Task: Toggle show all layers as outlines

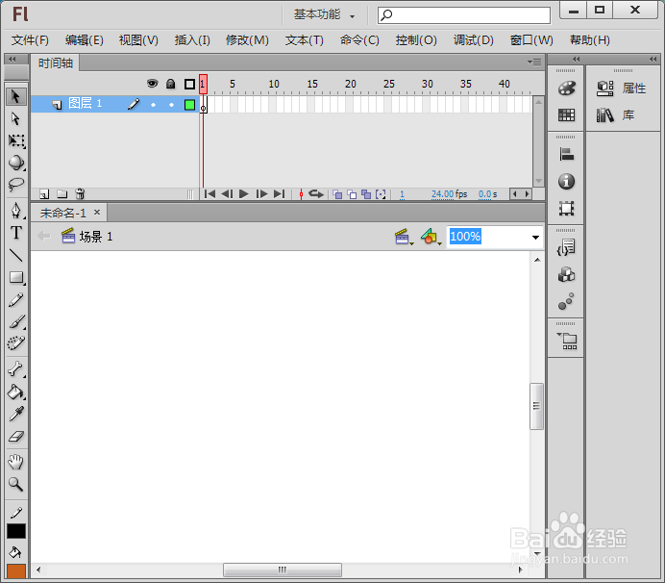Action: coord(189,84)
